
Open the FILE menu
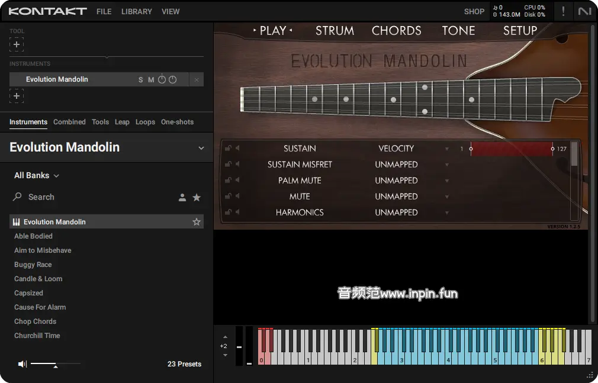[x=104, y=11]
